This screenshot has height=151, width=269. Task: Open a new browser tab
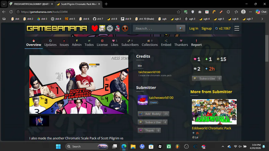pos(106,4)
